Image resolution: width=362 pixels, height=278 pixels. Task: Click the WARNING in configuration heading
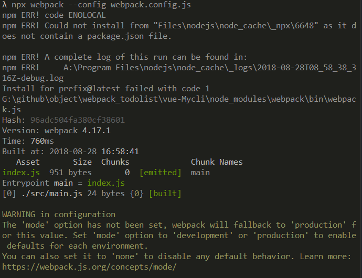coord(59,215)
